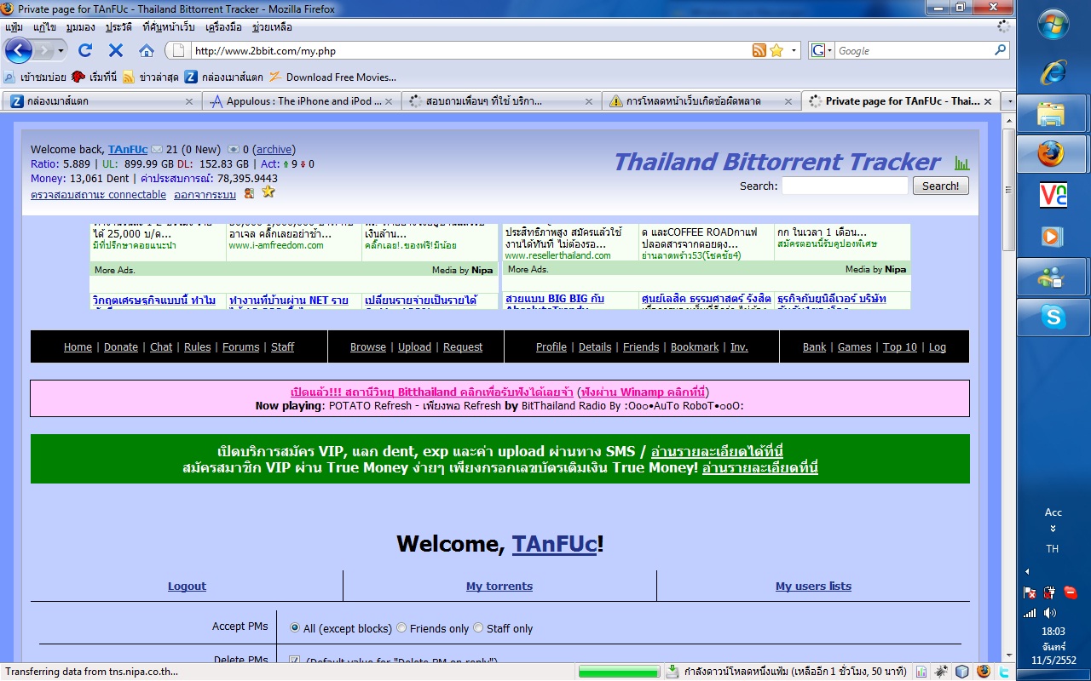Expand the taskbar toolbar chevron below Acc

tap(1053, 528)
